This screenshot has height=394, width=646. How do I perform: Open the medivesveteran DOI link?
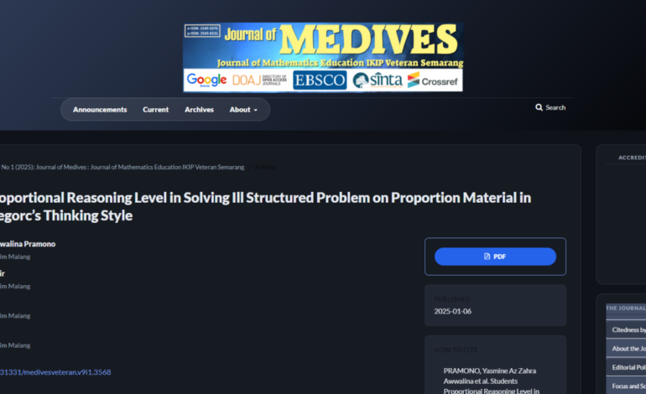click(x=55, y=372)
